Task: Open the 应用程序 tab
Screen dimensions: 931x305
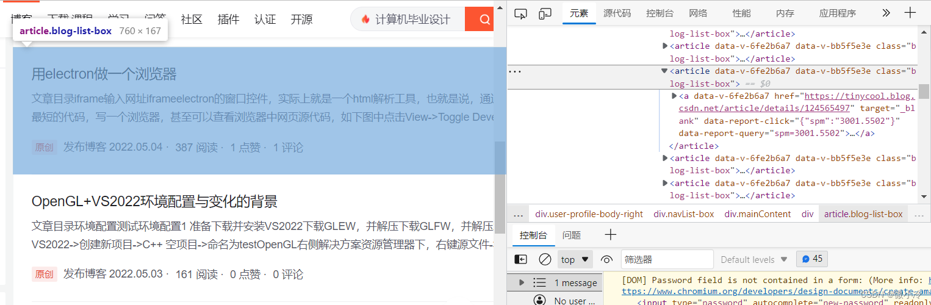Action: [x=838, y=13]
